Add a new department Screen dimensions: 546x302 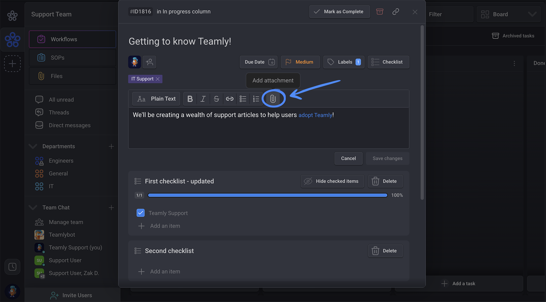click(x=111, y=146)
